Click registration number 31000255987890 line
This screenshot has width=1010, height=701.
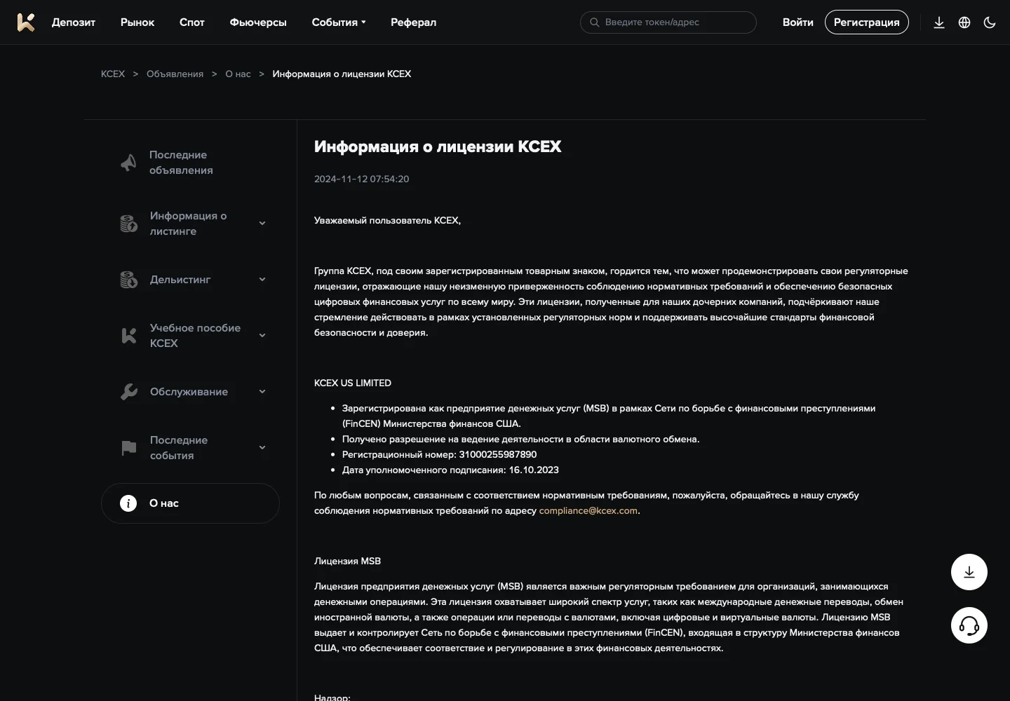click(439, 454)
